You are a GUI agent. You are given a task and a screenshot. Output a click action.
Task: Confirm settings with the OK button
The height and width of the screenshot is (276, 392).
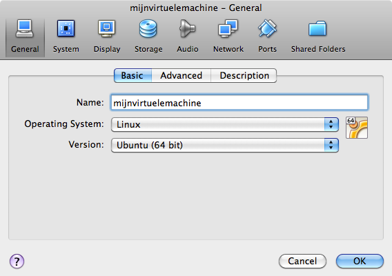coord(360,262)
